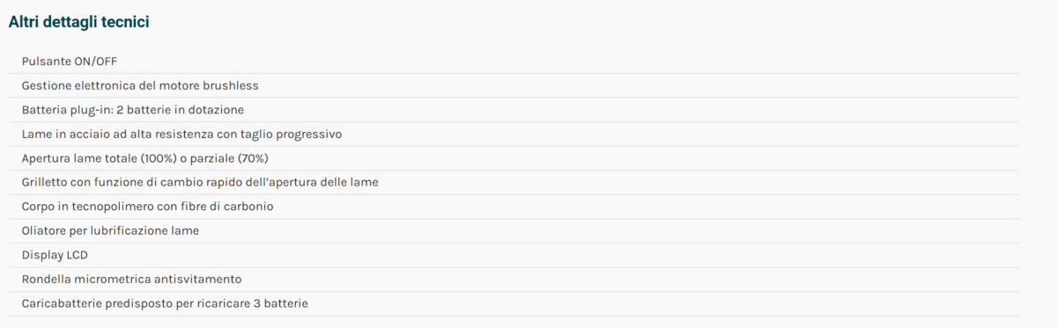
Task: Click 'Gestione elettronica del motore brushless' line
Action: coord(514,85)
